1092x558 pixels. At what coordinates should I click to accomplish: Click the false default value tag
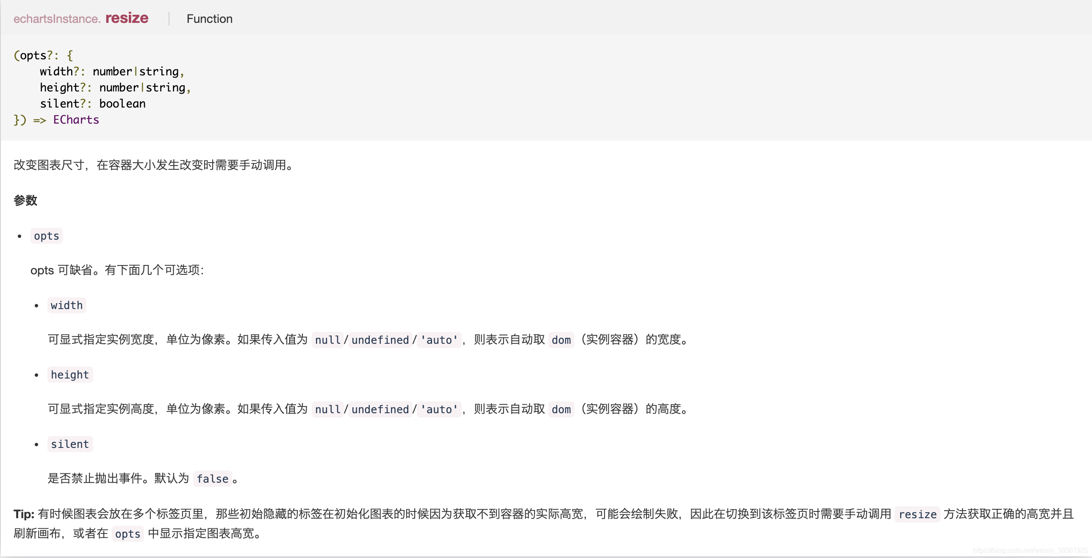[212, 479]
